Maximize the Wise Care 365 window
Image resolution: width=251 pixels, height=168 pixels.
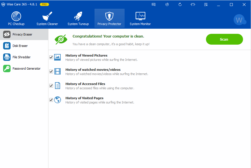click(231, 5)
